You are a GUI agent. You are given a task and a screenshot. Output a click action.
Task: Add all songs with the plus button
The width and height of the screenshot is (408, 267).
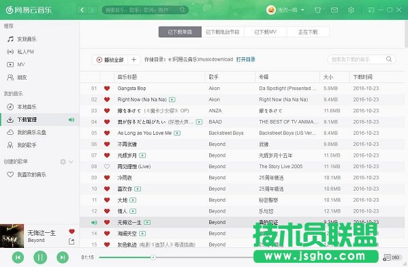pyautogui.click(x=134, y=59)
